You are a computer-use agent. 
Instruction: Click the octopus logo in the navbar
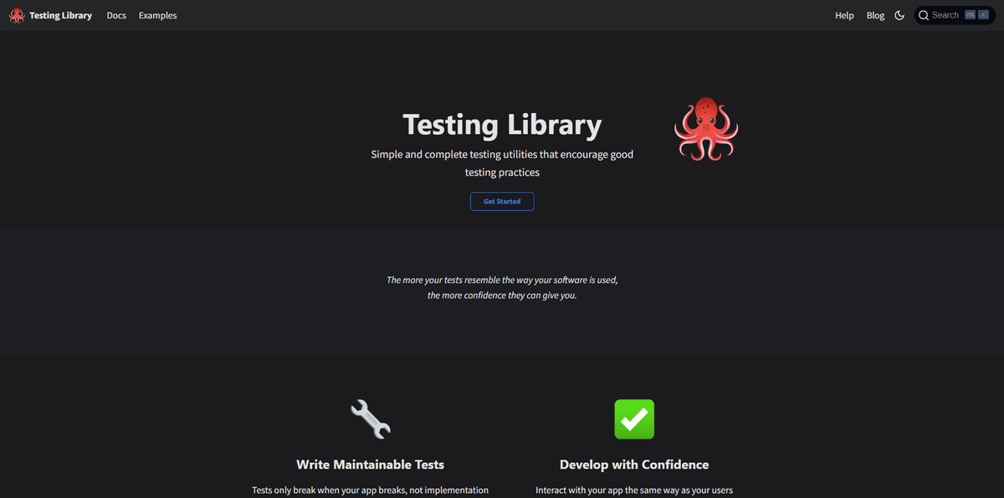(x=17, y=15)
